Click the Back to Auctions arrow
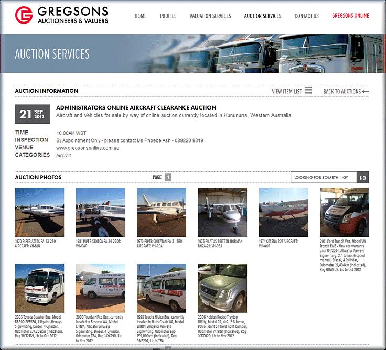The image size is (386, 350). point(366,91)
